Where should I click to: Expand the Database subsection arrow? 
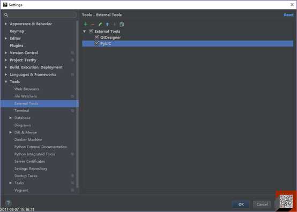(x=11, y=118)
